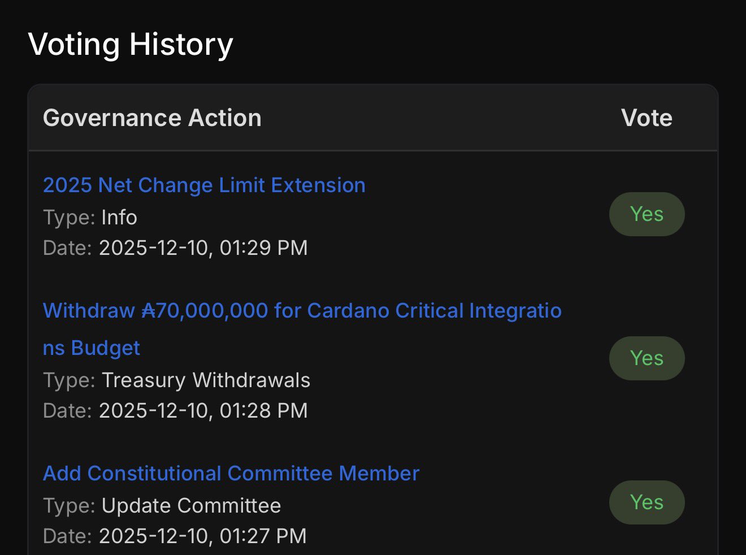Click the 01:27 PM date value
This screenshot has width=746, height=555.
(203, 536)
